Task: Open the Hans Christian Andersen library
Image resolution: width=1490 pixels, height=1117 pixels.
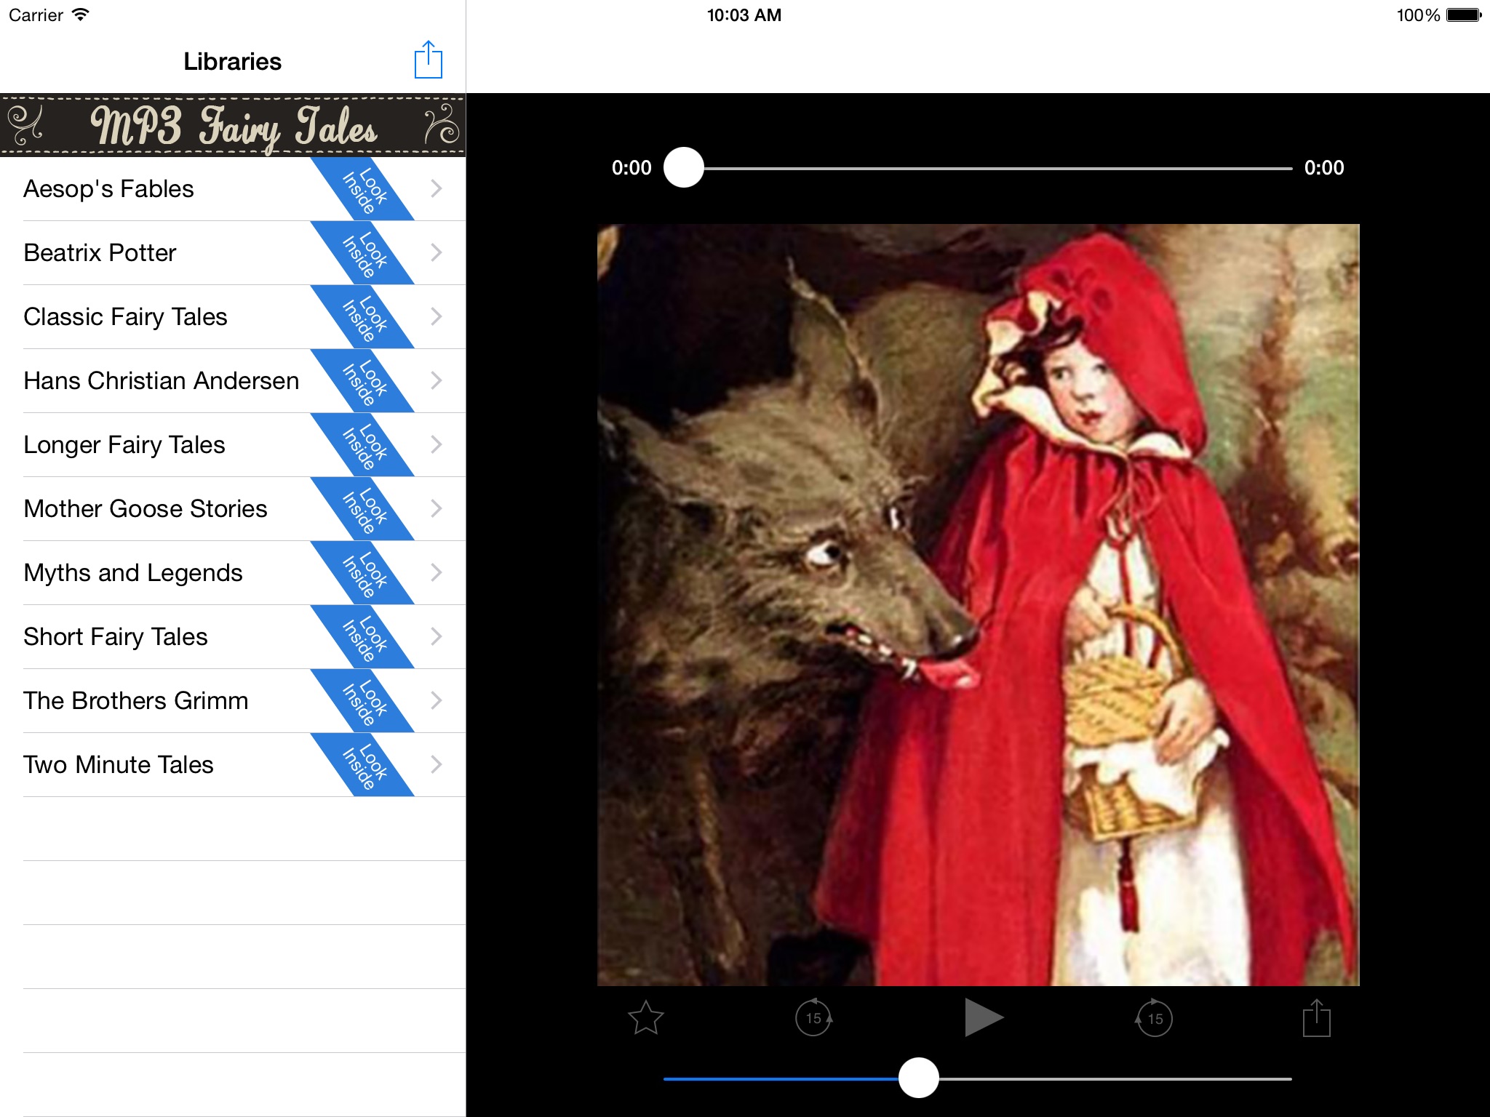Action: [162, 380]
